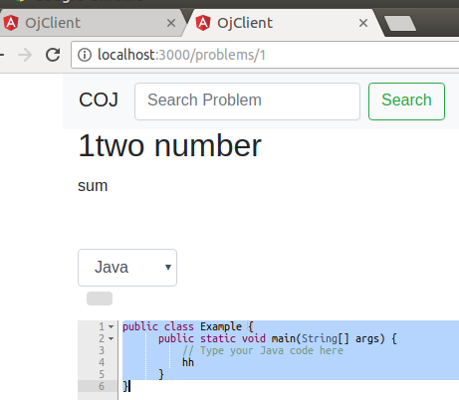Screen dimensions: 459x400
Task: Focus the localhost:3000/problems/1 address bar
Action: tap(266, 55)
